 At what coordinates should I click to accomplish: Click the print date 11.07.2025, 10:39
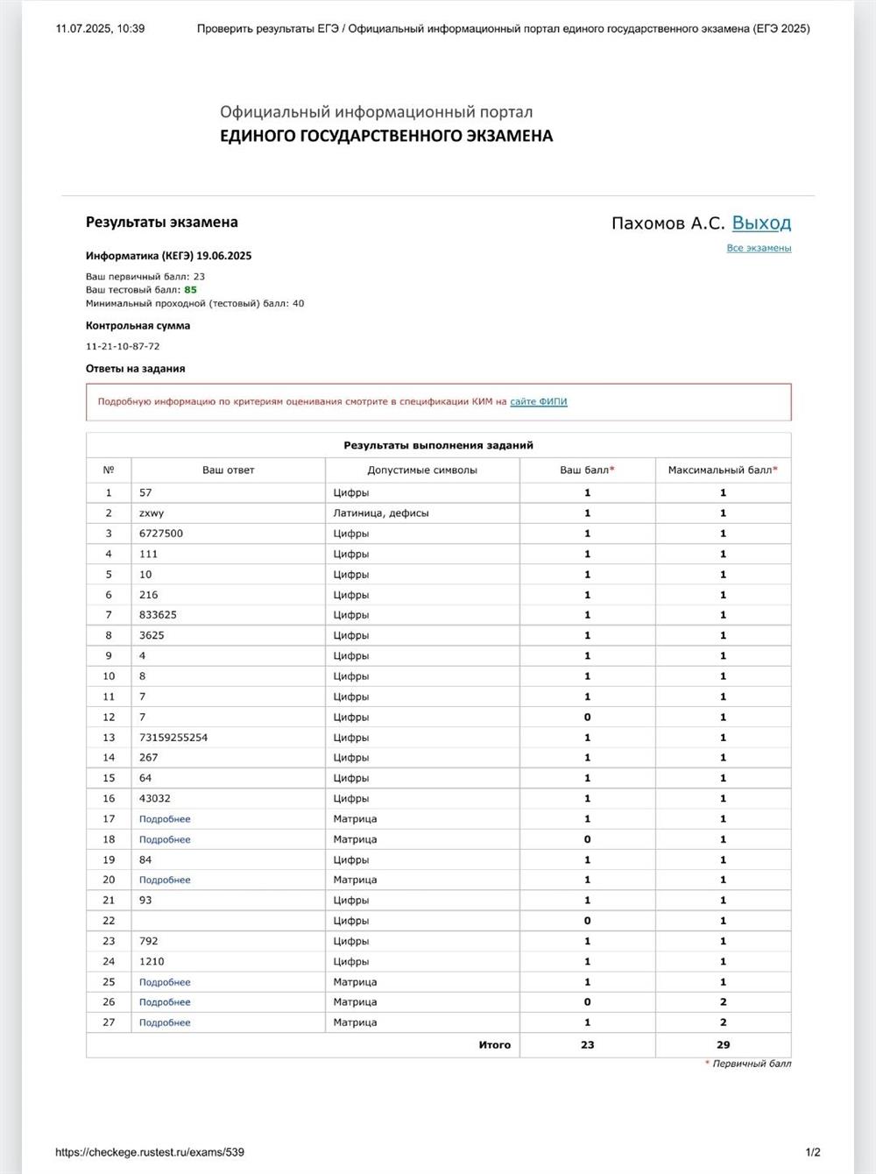tap(100, 29)
